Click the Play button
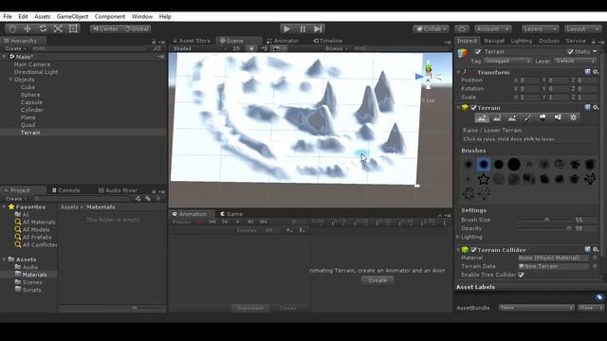 point(286,29)
